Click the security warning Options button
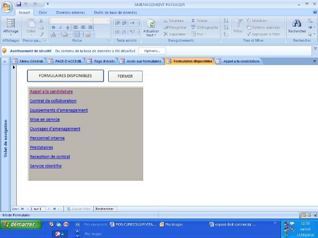The image size is (318, 238). click(x=152, y=51)
